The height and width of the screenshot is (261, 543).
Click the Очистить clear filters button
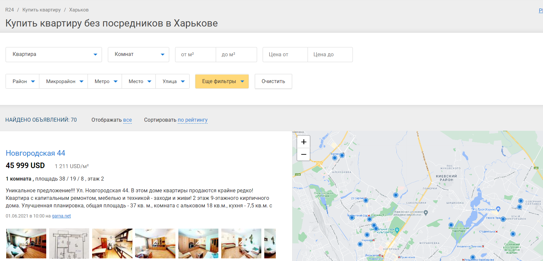(x=273, y=81)
